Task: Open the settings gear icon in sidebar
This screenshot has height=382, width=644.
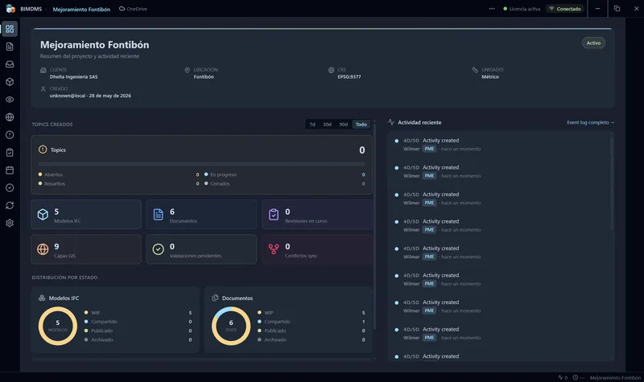Action: pos(10,224)
